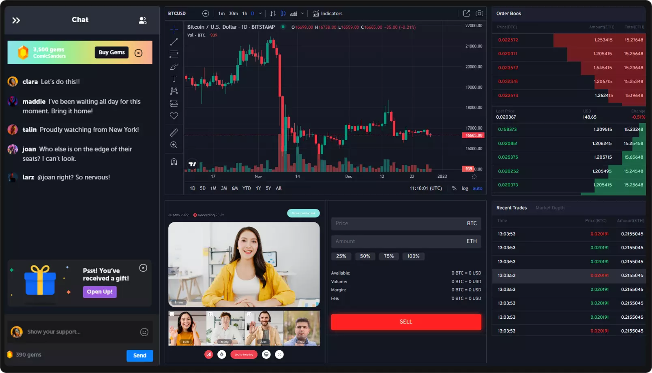Viewport: 652px width, 373px height.
Task: Select the trend line drawing tool
Action: click(x=174, y=42)
